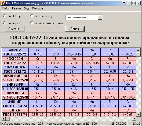Click the V element header cell
This screenshot has width=142, height=126.
(x=128, y=67)
